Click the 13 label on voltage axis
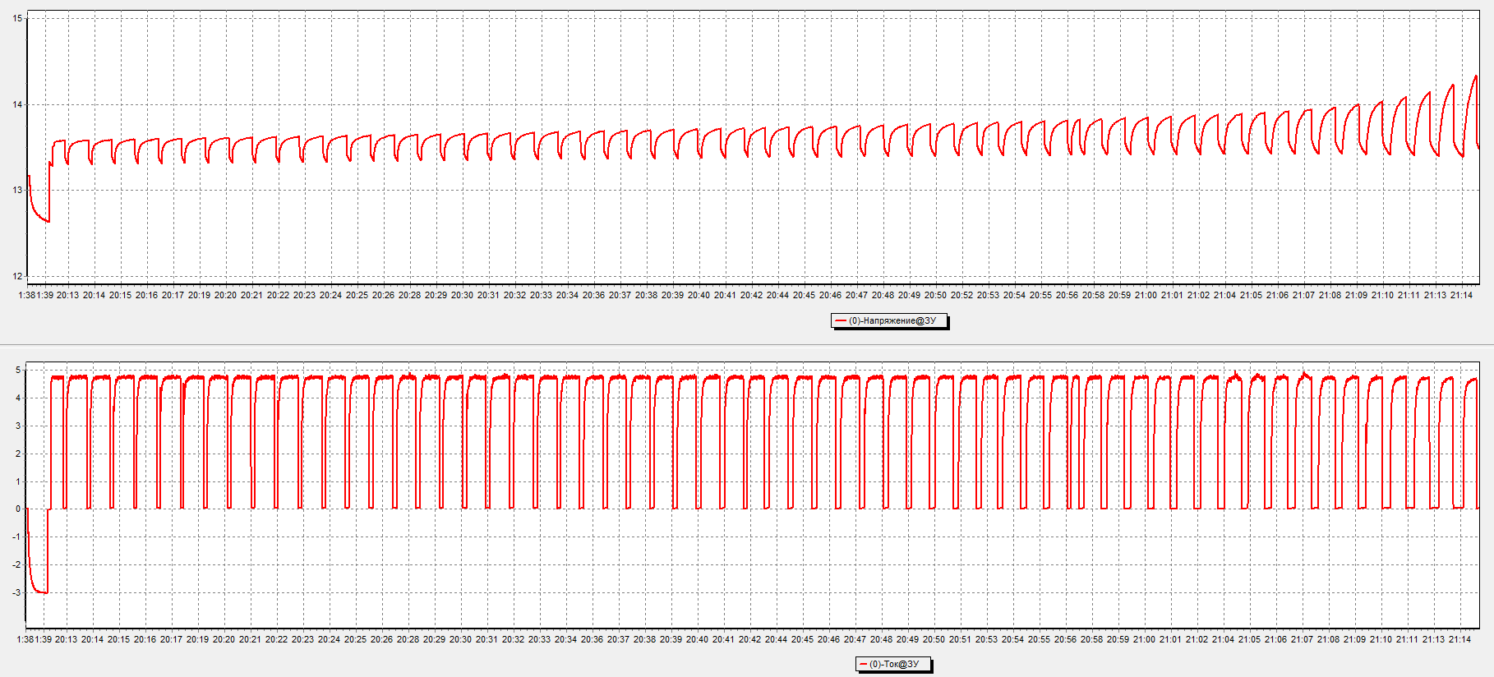Image resolution: width=1494 pixels, height=677 pixels. [17, 190]
